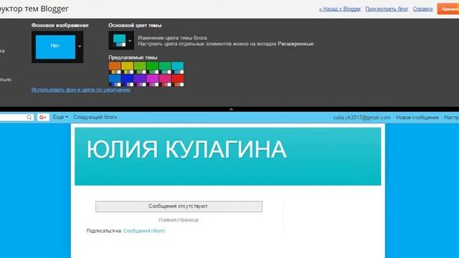
Task: Select the purple suggested theme swatch
Action: pyautogui.click(x=140, y=80)
